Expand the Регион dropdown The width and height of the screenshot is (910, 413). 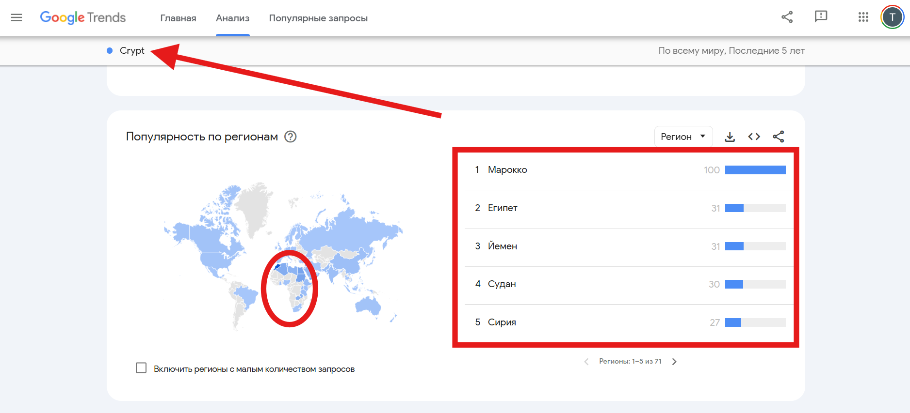(x=683, y=137)
